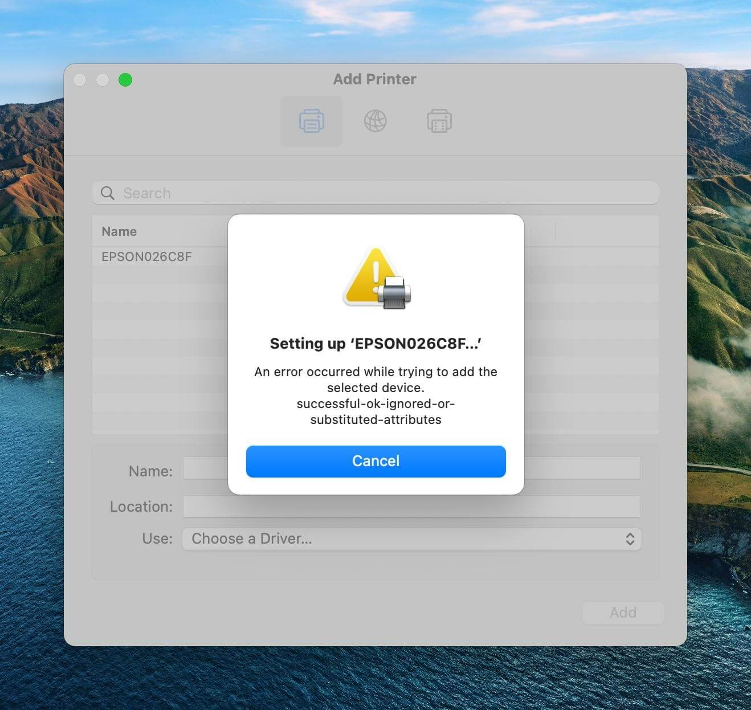Viewport: 751px width, 710px height.
Task: Cancel the printer setup error dialog
Action: point(375,461)
